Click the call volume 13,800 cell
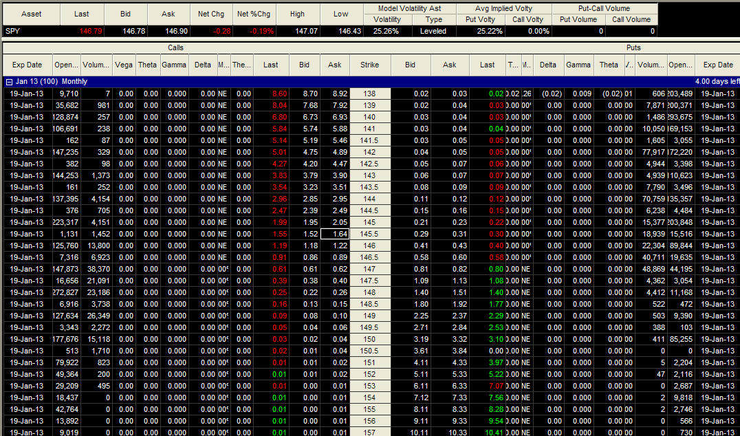The image size is (740, 436). point(97,246)
